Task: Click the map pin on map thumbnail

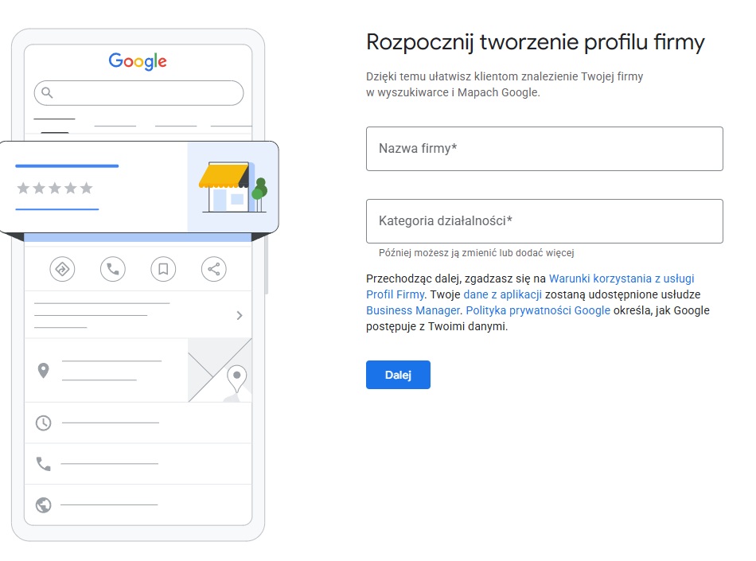Action: [x=236, y=379]
